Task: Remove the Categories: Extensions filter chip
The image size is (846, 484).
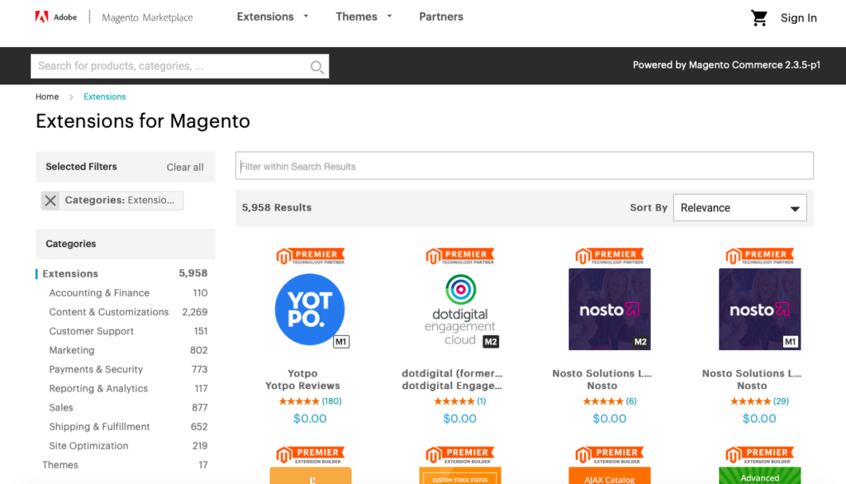Action: pos(50,201)
